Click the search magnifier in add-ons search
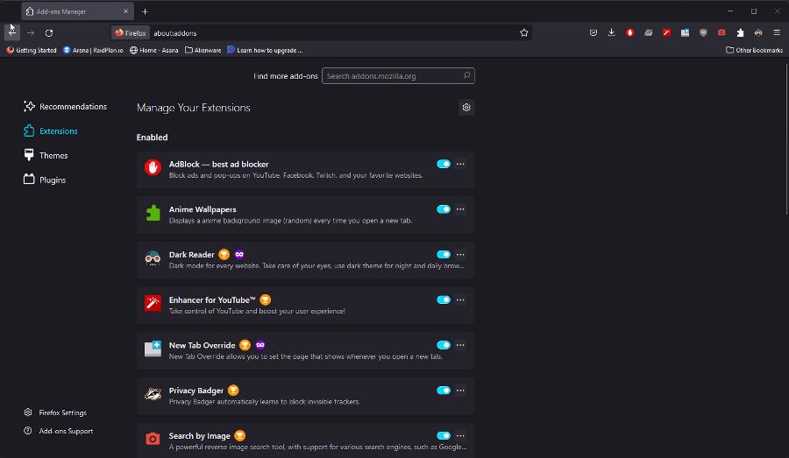The image size is (789, 458). pos(466,76)
